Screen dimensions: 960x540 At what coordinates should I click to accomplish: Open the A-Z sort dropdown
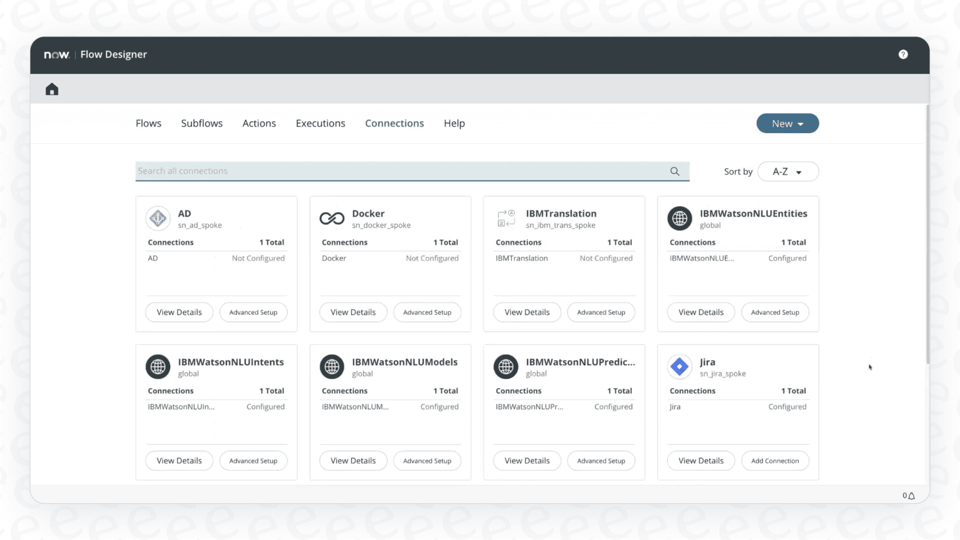788,171
